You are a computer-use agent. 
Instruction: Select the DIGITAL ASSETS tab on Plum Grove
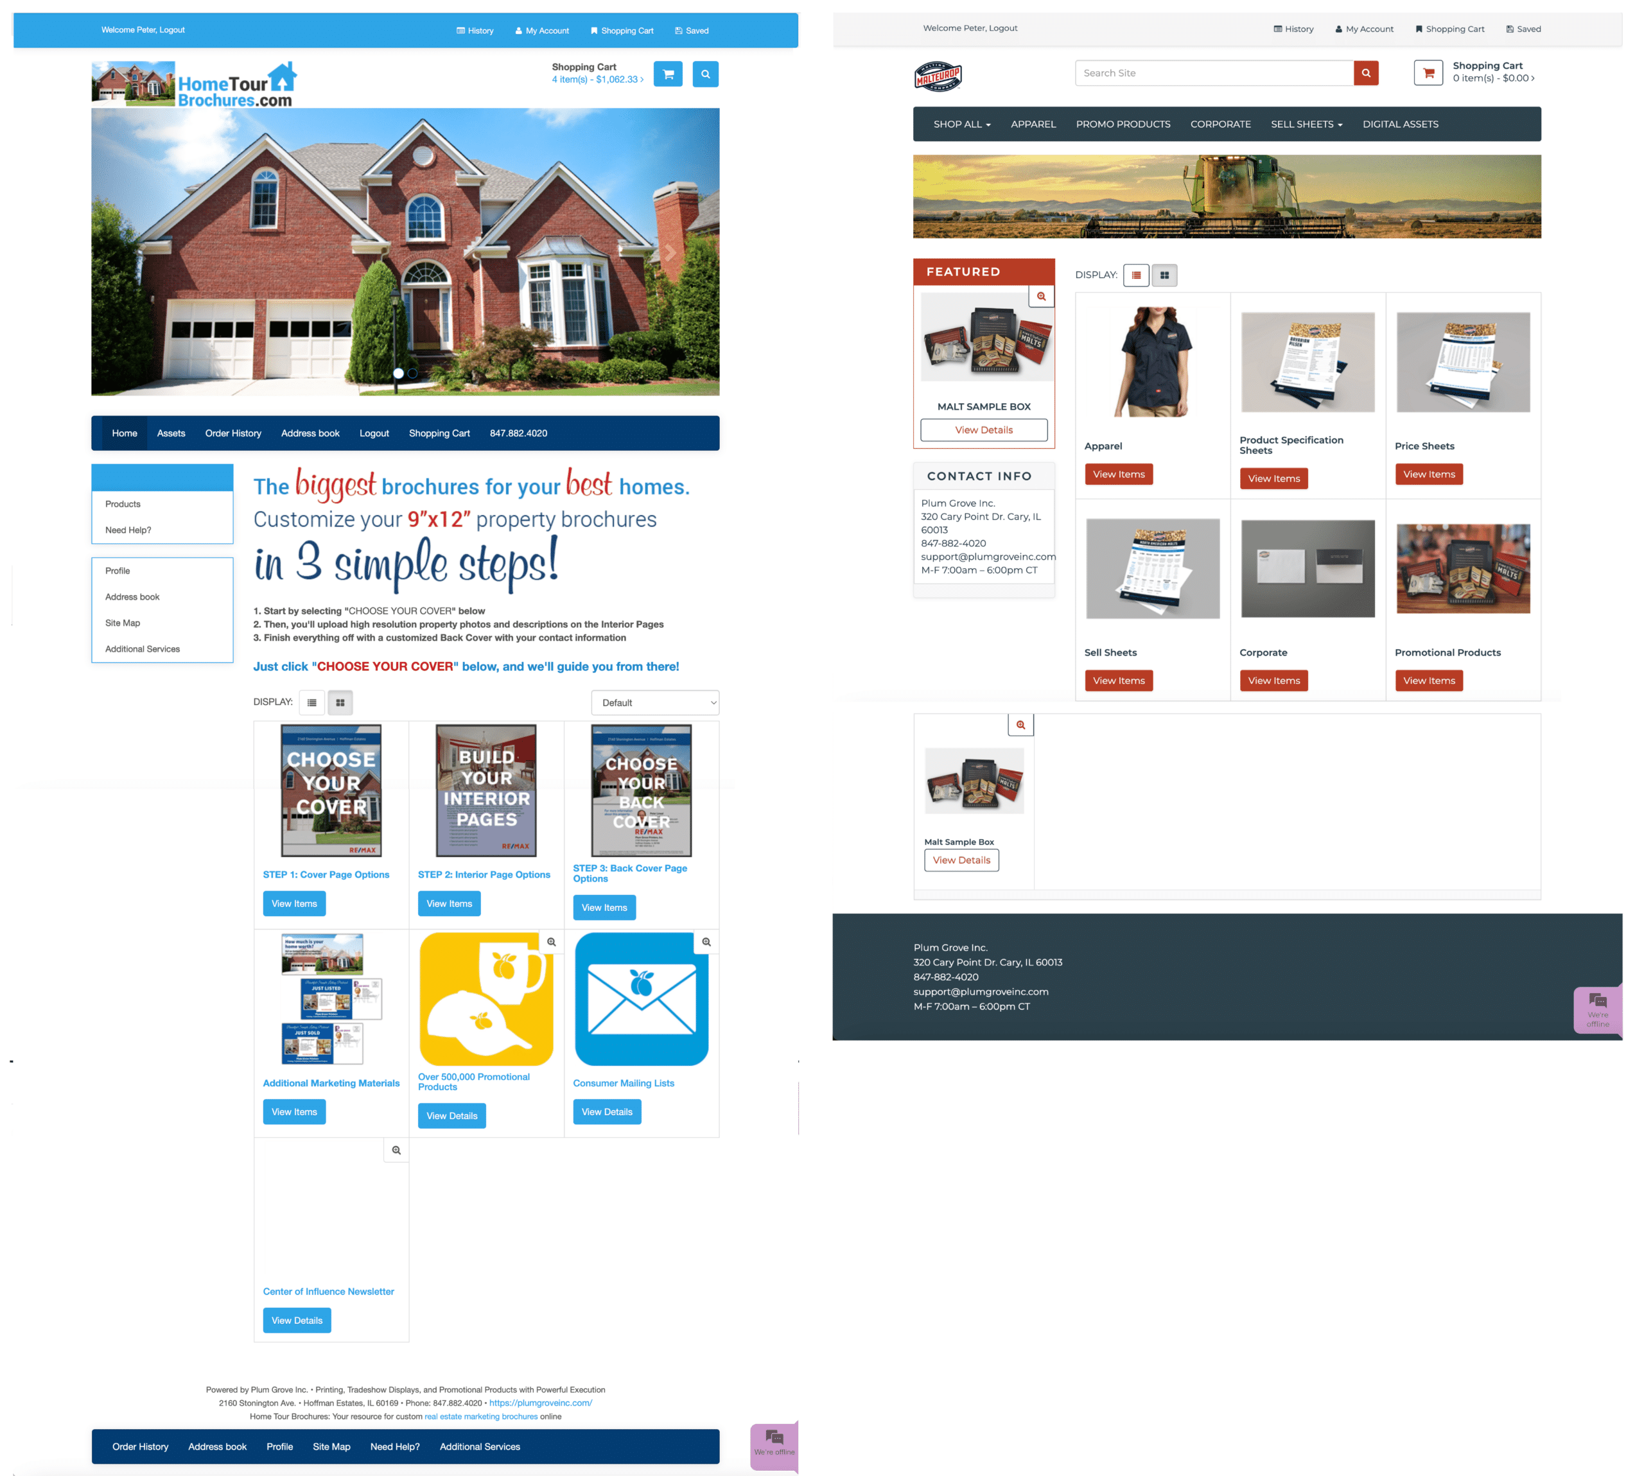coord(1401,124)
